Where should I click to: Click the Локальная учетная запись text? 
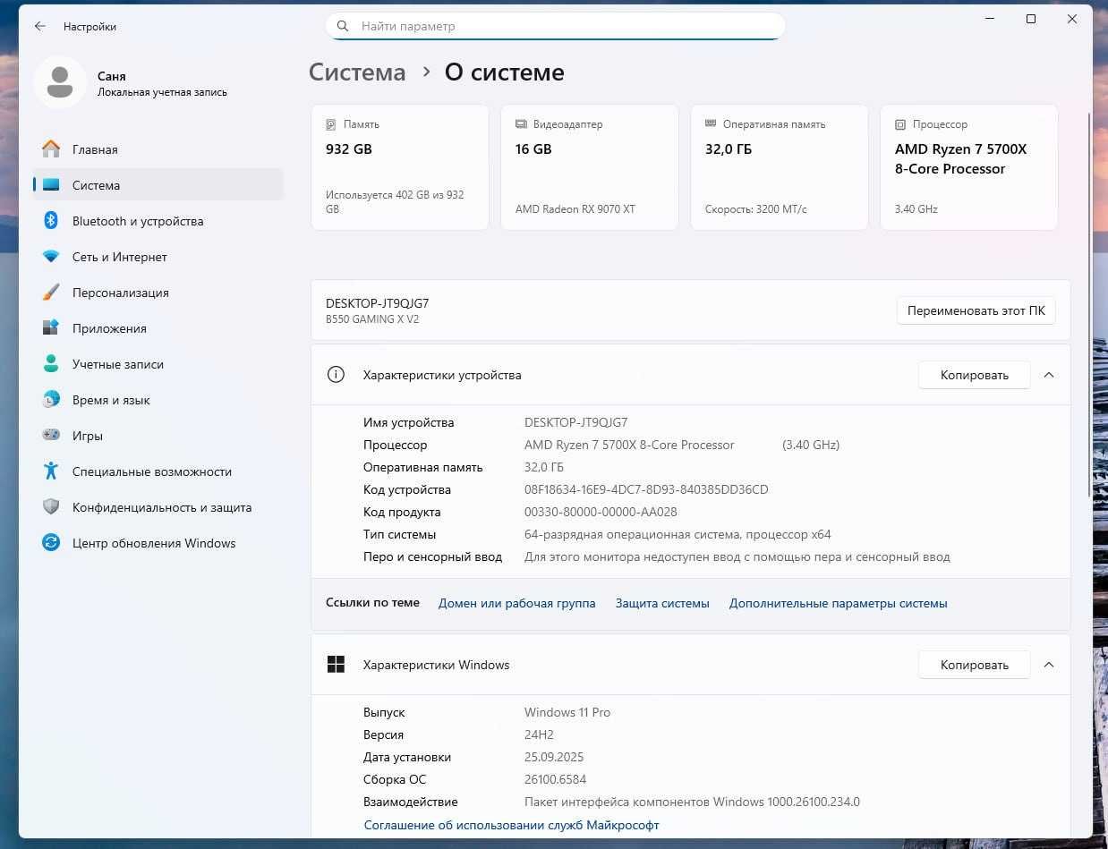click(162, 92)
